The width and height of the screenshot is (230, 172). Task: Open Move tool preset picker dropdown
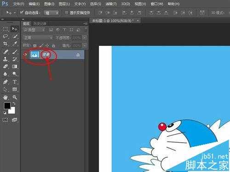(15, 12)
